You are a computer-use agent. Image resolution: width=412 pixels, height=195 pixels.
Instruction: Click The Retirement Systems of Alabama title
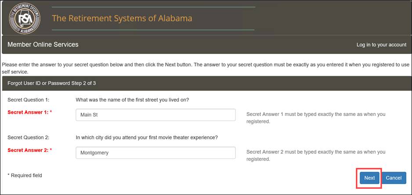[122, 18]
